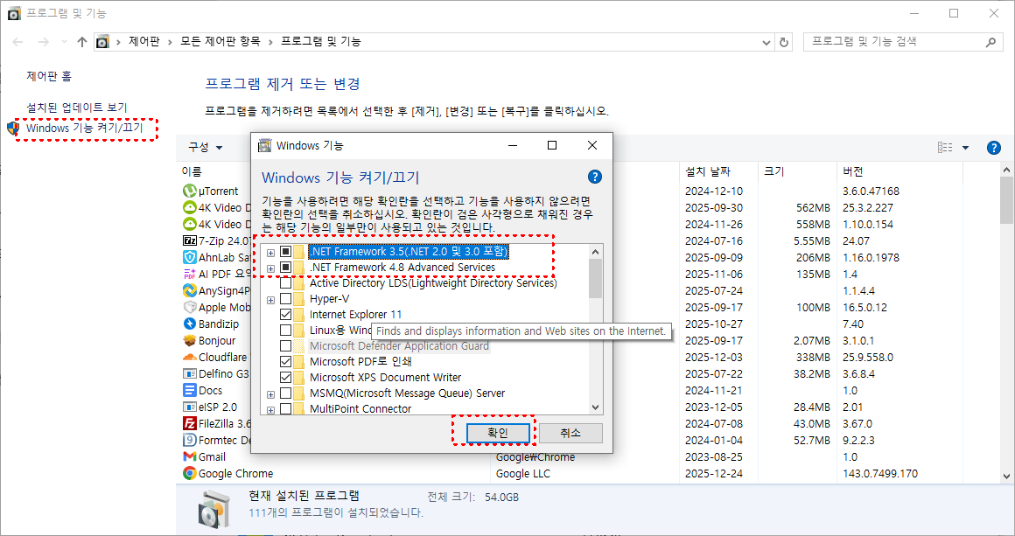1015x536 pixels.
Task: Click the Docs program icon
Action: pos(190,391)
